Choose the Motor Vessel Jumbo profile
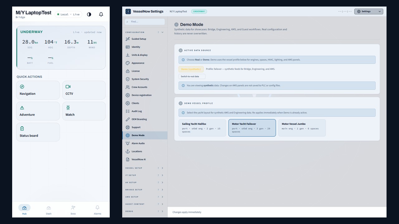399x224 pixels. (x=302, y=128)
